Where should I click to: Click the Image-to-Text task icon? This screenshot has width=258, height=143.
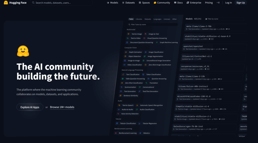click(x=145, y=34)
